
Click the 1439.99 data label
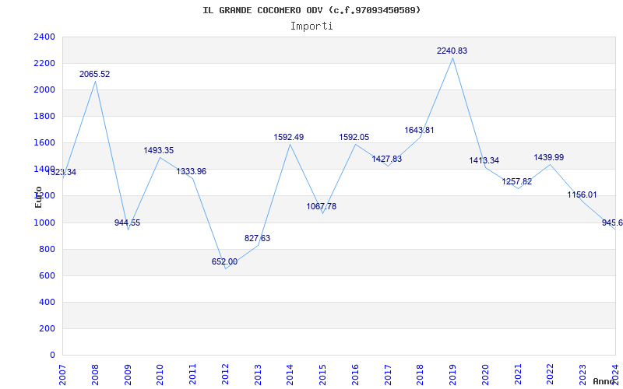click(549, 157)
